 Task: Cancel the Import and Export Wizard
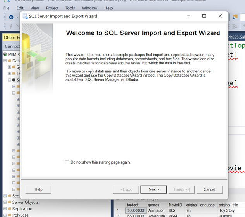tap(209, 189)
